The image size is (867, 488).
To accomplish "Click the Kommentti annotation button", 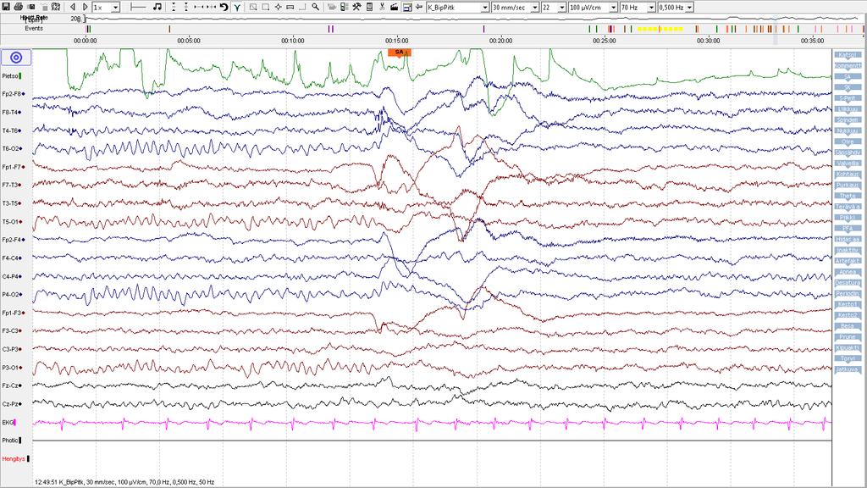I will 848,66.
